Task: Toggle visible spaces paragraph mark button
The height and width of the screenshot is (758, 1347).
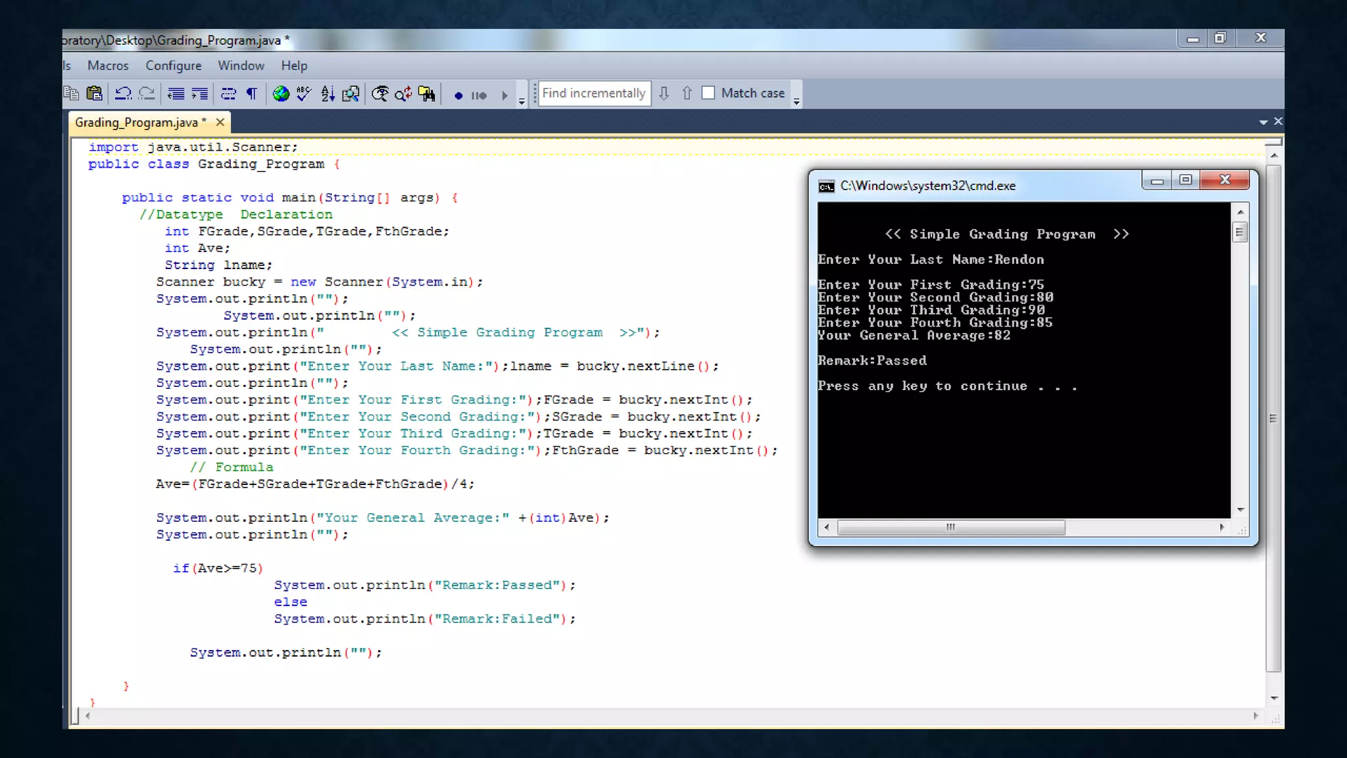Action: 251,93
